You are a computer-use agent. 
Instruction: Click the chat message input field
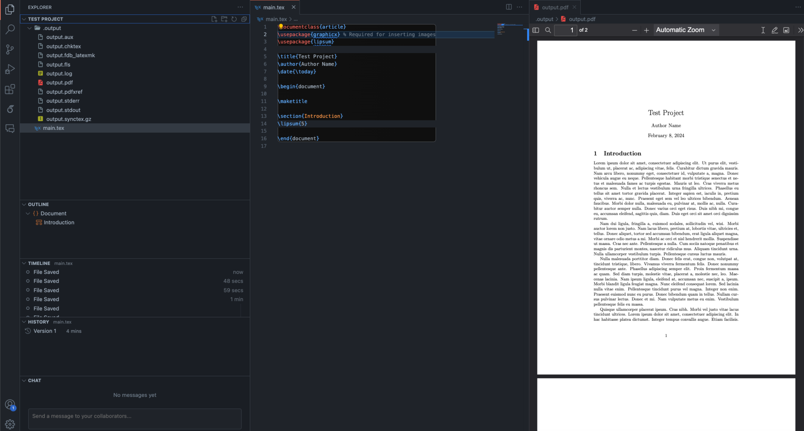coord(134,419)
